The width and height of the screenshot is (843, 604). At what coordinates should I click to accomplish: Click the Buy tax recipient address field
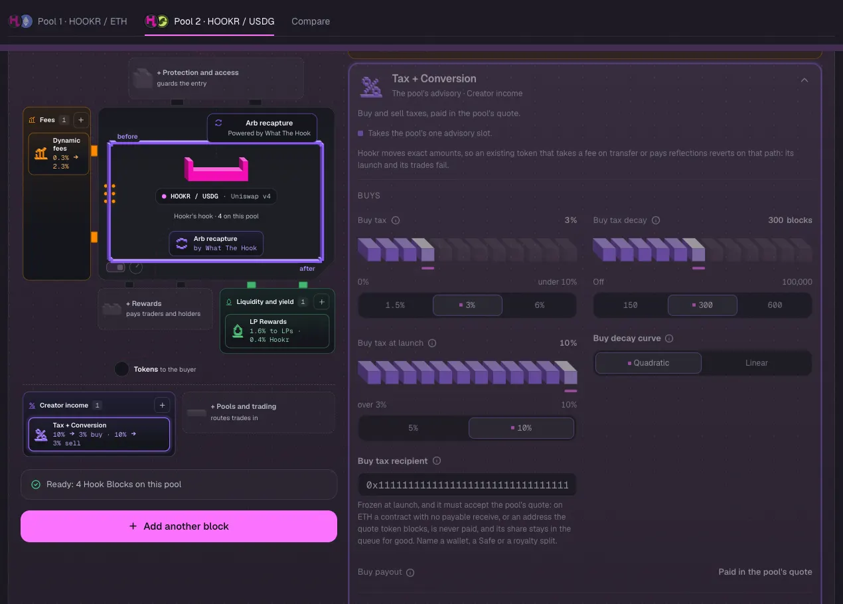coord(467,485)
